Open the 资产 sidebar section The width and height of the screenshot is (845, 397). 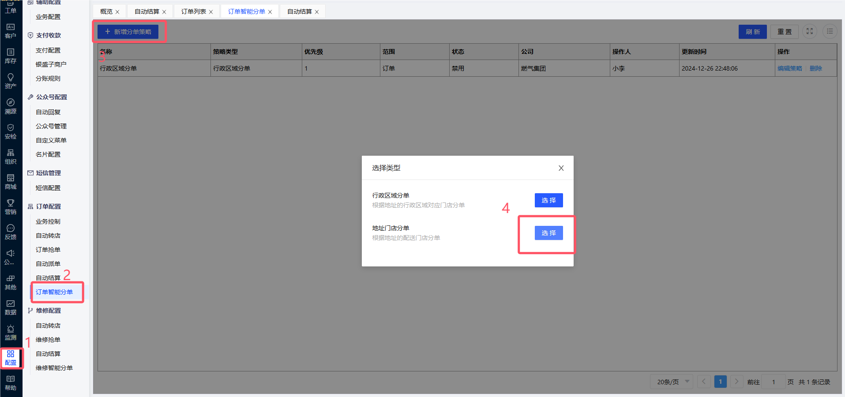[x=11, y=81]
